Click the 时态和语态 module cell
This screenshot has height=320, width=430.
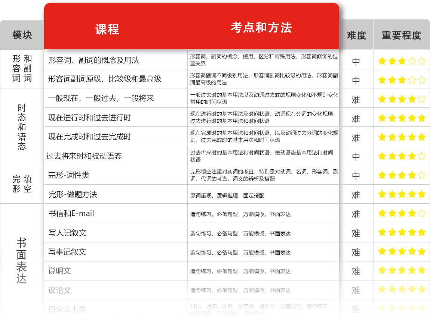click(22, 127)
